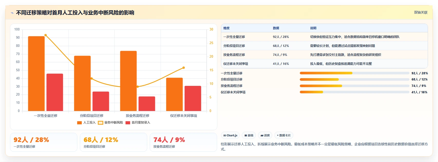The image size is (438, 162).
Task: Click the description starting 需要较长计划
Action: pyautogui.click(x=342, y=46)
